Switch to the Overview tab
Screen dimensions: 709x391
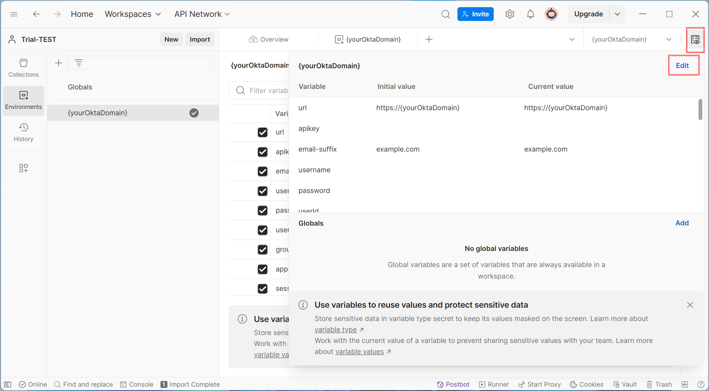point(269,39)
